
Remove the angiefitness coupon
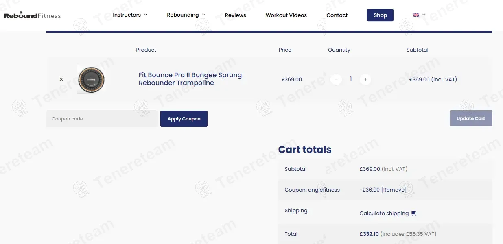tap(394, 190)
